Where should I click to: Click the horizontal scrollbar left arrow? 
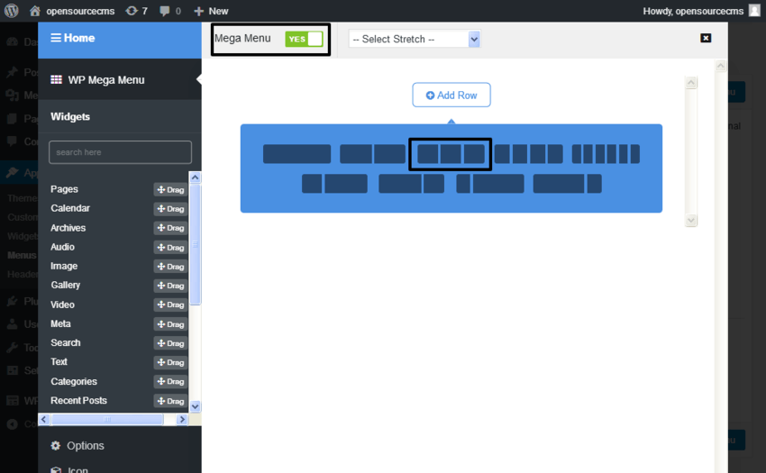(44, 419)
